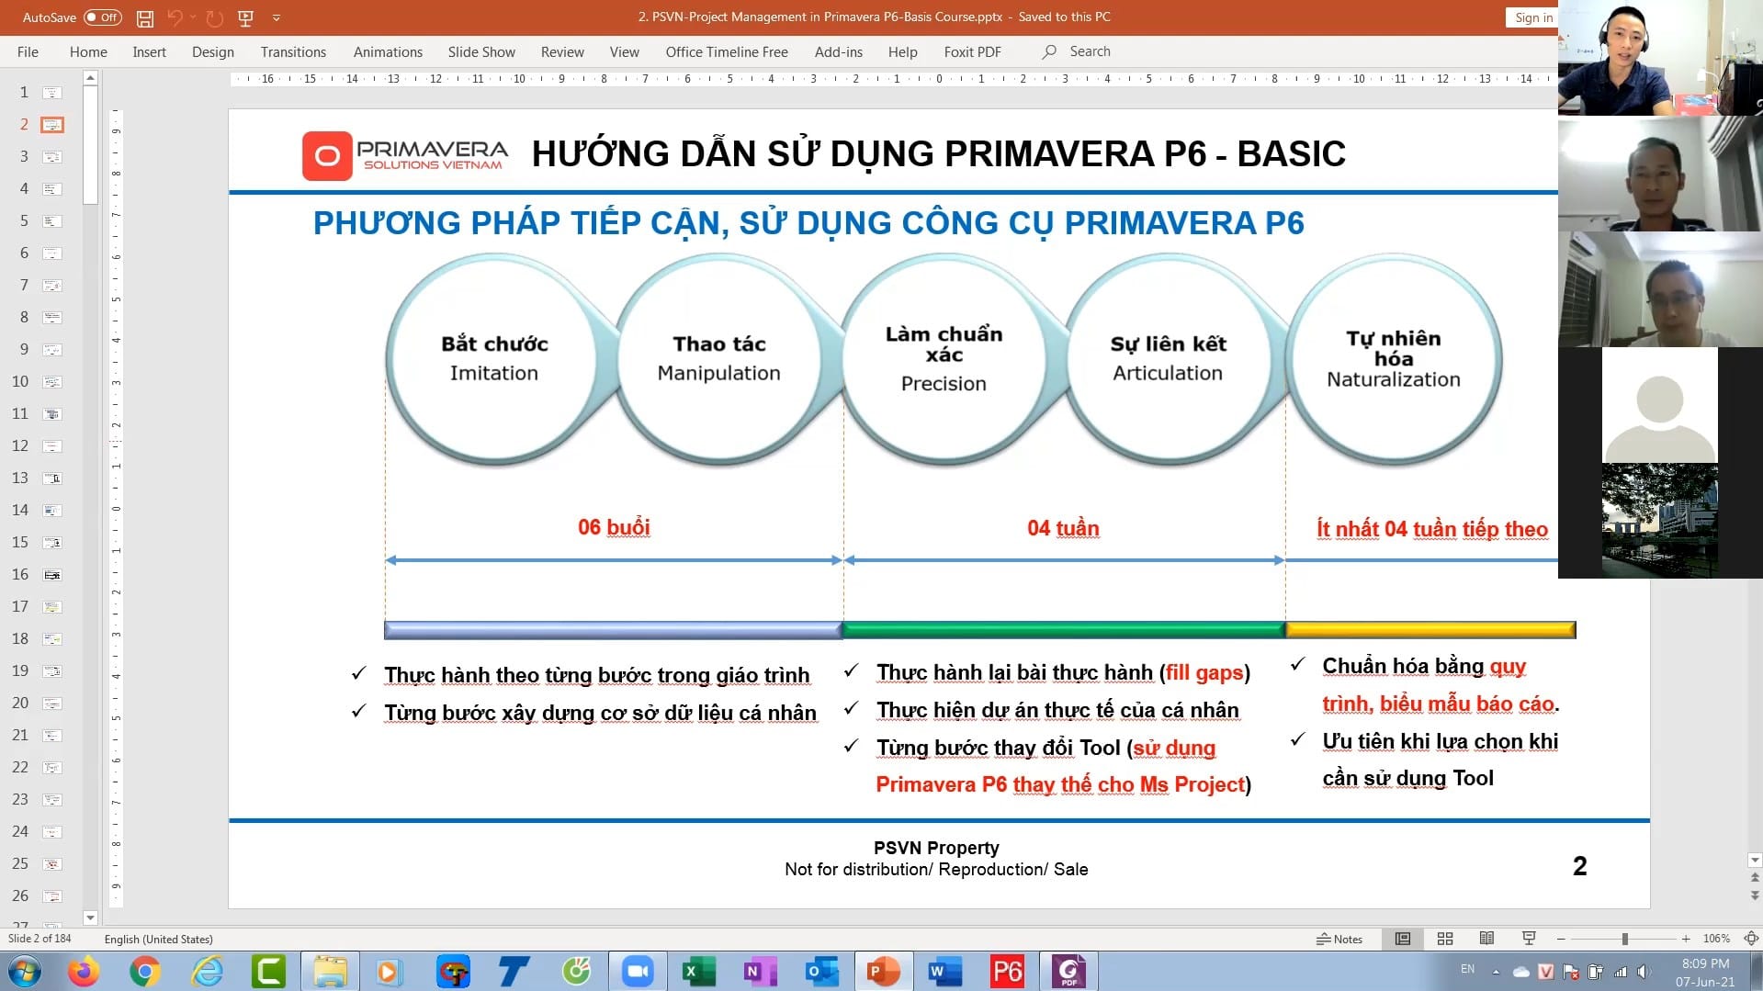Open Word from taskbar
This screenshot has width=1763, height=991.
(944, 972)
